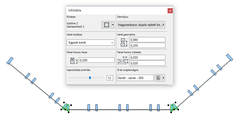Viewport: 237px width, 121px height.
Task: Click the Keret geometria profile icon
Action: [124, 42]
